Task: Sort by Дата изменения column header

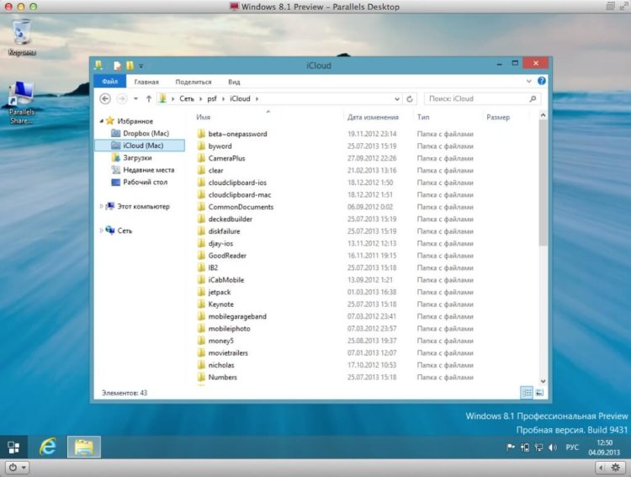Action: [x=373, y=117]
